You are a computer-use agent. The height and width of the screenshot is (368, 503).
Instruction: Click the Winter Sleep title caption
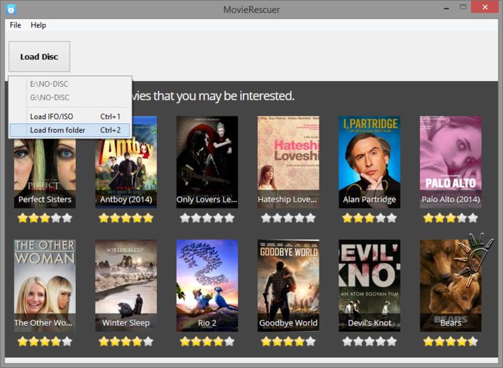point(126,323)
